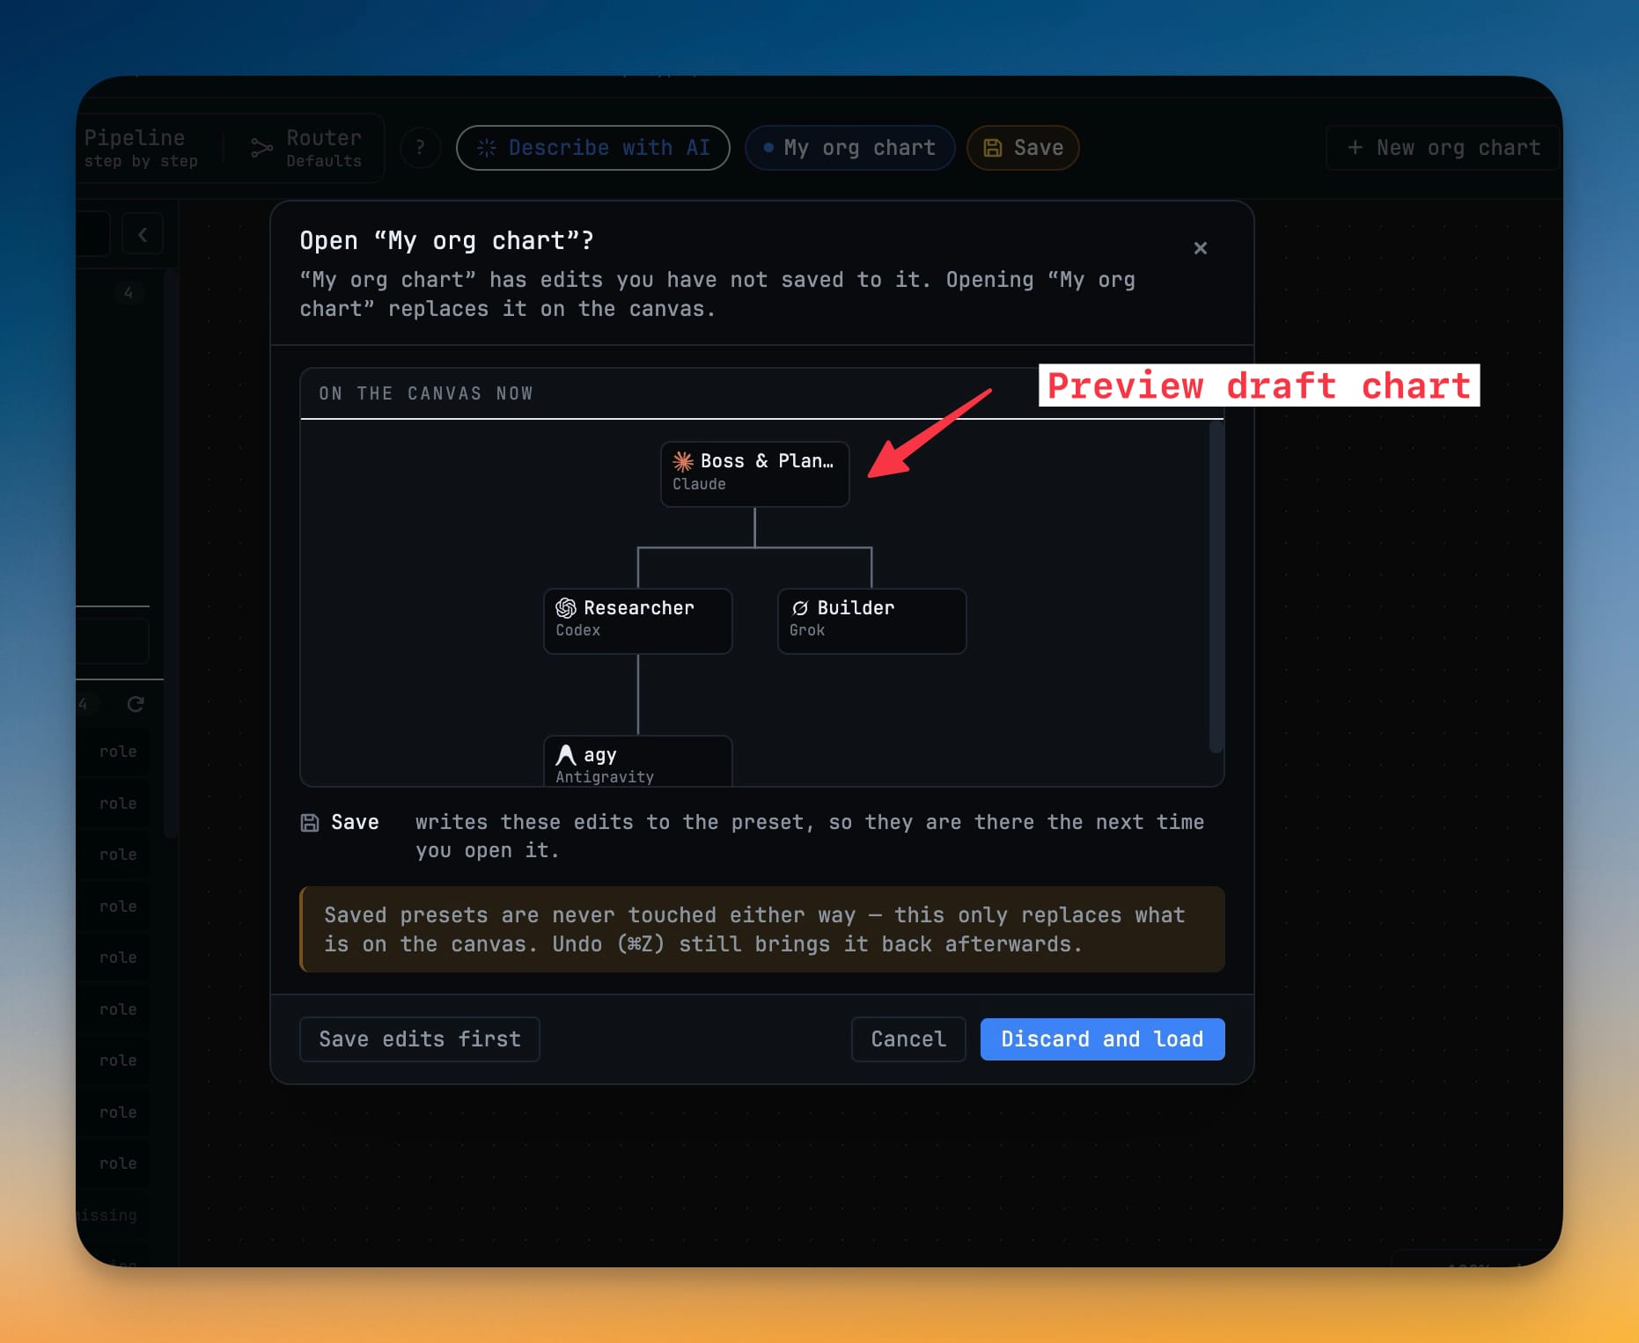Click the preview pane vertical scrollbar
1639x1343 pixels.
(1216, 587)
